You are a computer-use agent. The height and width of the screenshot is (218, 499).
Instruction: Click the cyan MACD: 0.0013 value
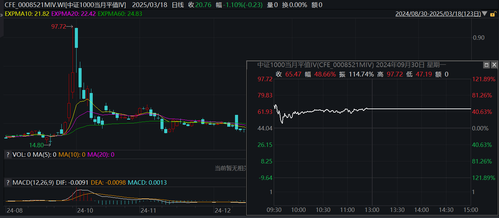pyautogui.click(x=147, y=183)
